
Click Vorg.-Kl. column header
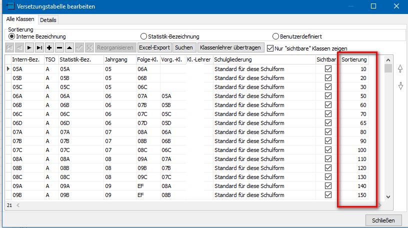pyautogui.click(x=173, y=59)
